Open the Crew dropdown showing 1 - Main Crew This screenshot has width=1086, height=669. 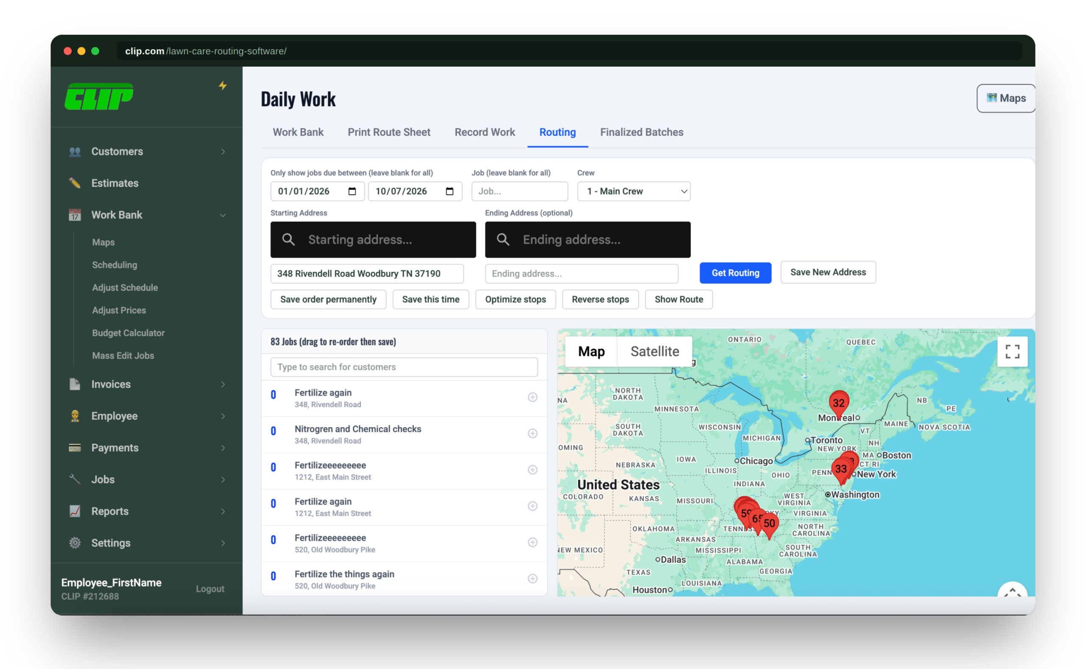click(634, 191)
